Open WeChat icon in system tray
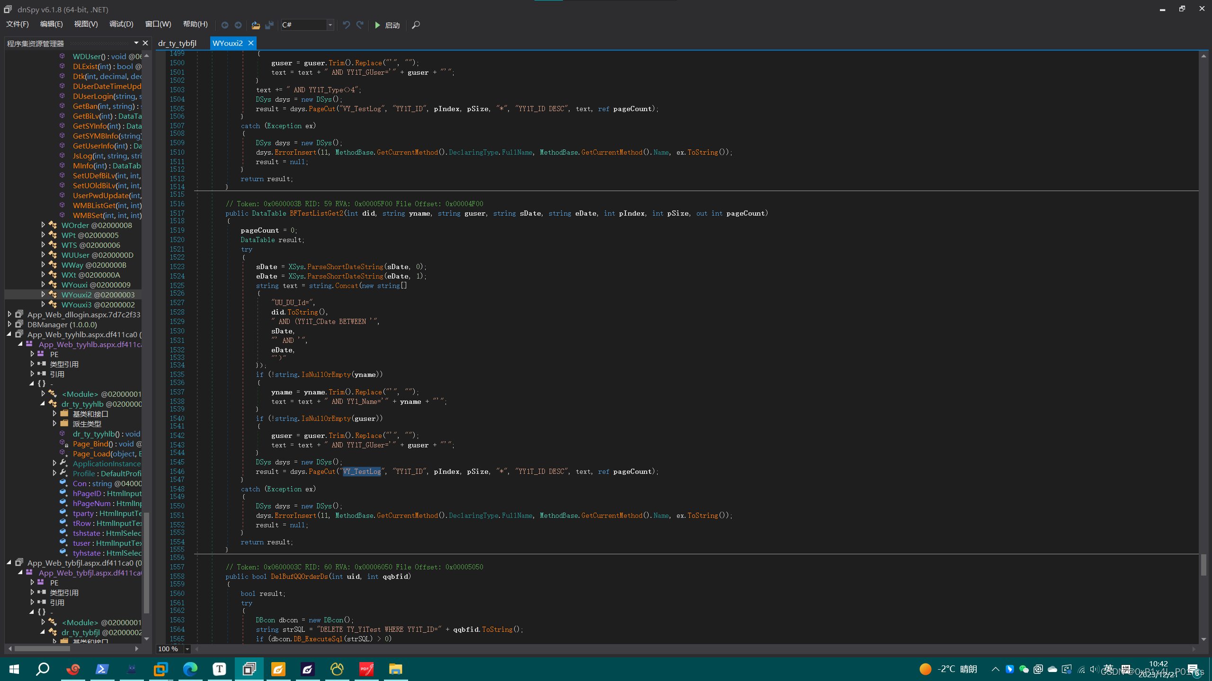 click(x=1024, y=669)
